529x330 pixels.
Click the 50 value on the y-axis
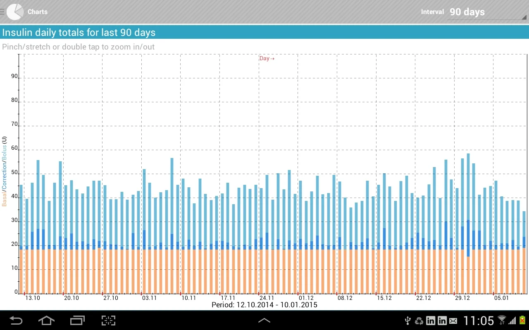point(14,172)
